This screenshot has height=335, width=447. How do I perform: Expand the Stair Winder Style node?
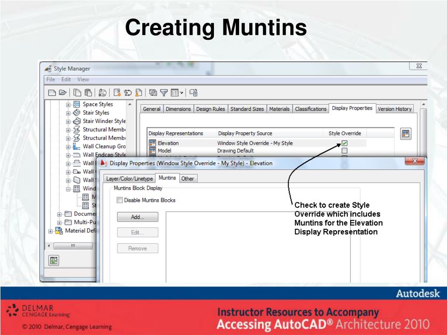tap(68, 122)
